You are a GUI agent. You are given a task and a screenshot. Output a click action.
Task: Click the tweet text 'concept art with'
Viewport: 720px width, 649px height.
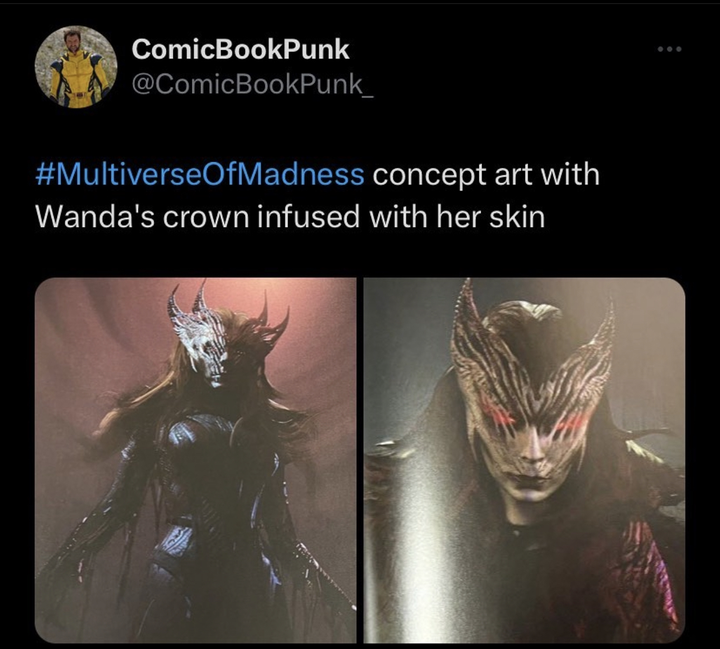pyautogui.click(x=486, y=175)
